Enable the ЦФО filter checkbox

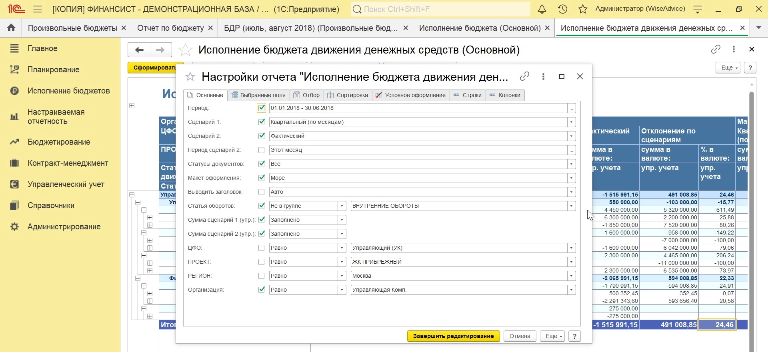(x=262, y=248)
